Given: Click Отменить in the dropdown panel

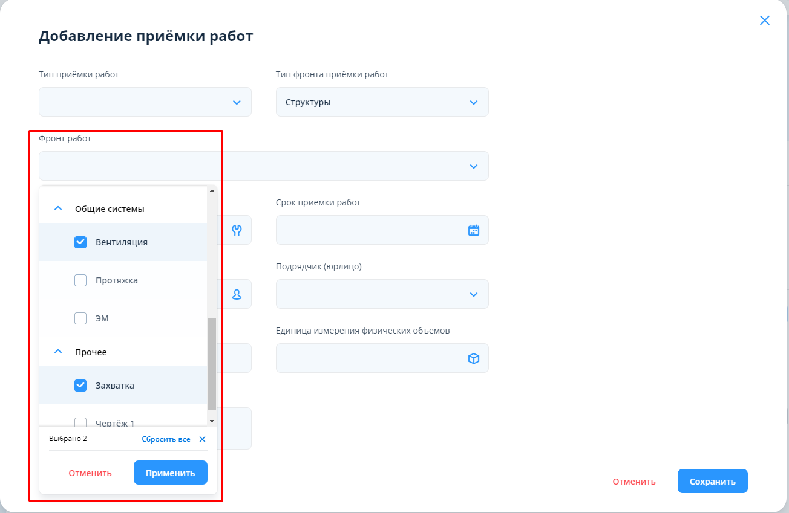Looking at the screenshot, I should (x=90, y=473).
